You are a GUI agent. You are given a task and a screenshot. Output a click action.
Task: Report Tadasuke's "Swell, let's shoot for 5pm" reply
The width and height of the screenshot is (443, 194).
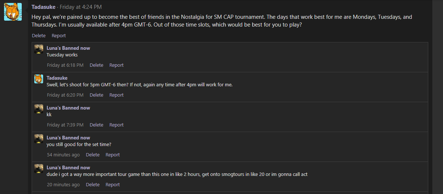click(116, 95)
